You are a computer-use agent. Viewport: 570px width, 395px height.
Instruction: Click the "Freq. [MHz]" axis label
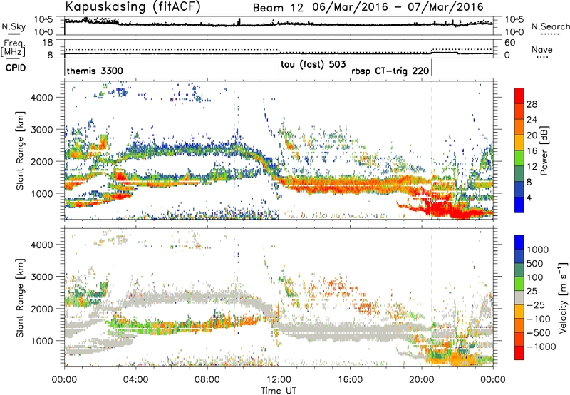click(13, 48)
